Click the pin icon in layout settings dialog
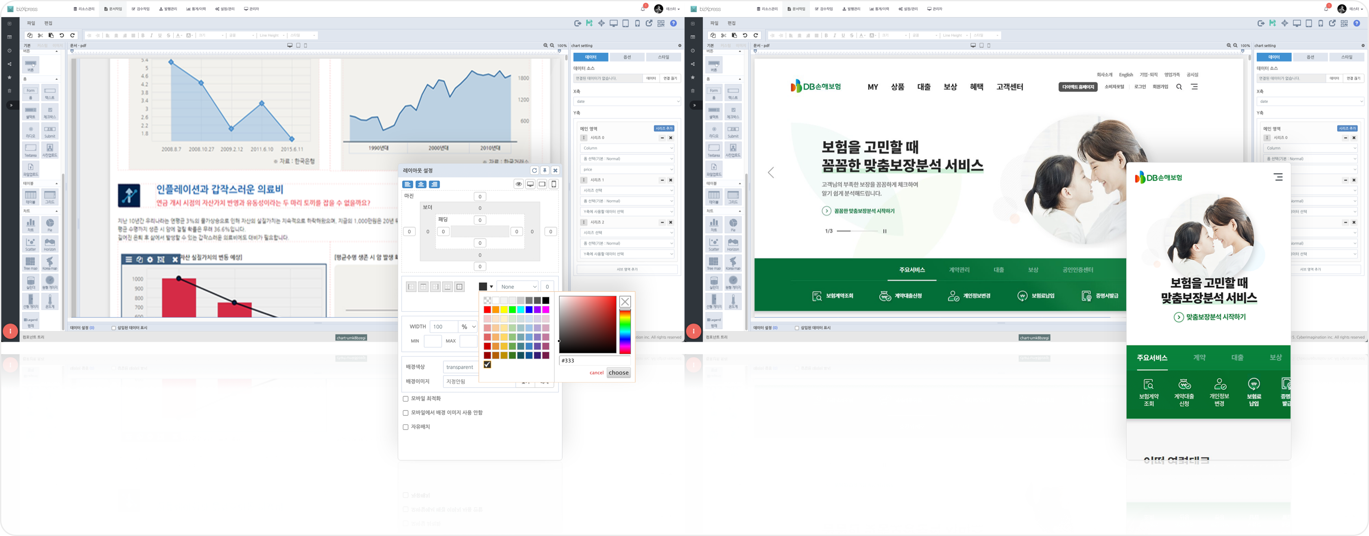1369x536 pixels. tap(545, 171)
